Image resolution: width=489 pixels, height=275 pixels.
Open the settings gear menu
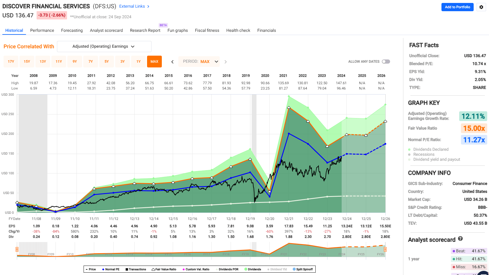tap(481, 7)
